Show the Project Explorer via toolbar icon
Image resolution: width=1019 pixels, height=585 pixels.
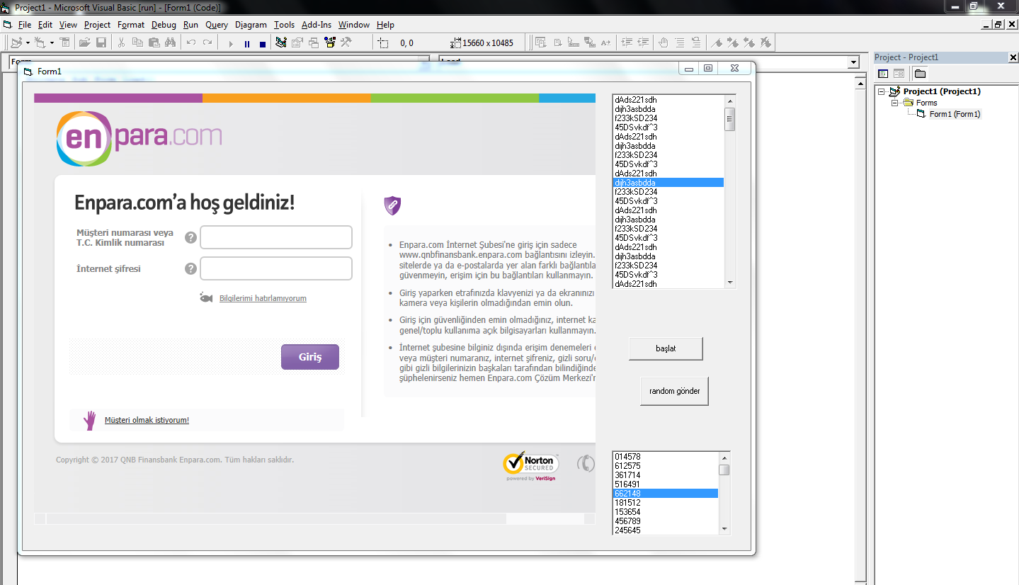click(281, 42)
